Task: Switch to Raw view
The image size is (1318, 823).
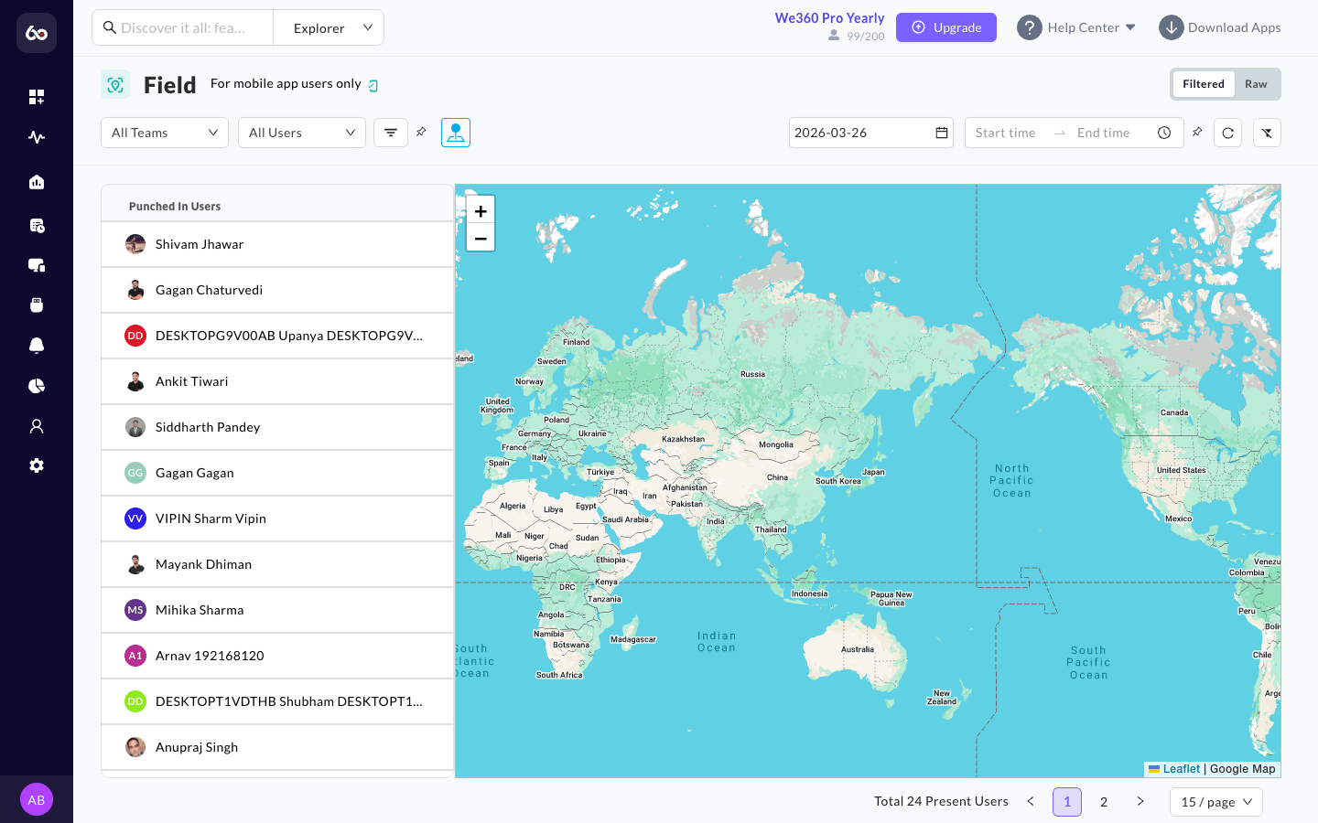Action: point(1256,84)
